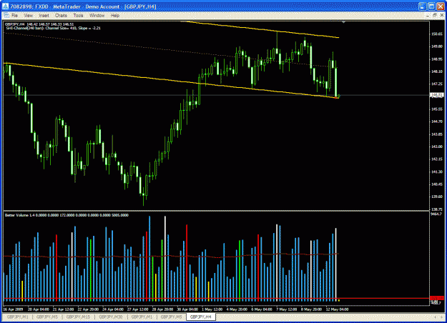
Task: Open the Charts menu
Action: pos(61,16)
